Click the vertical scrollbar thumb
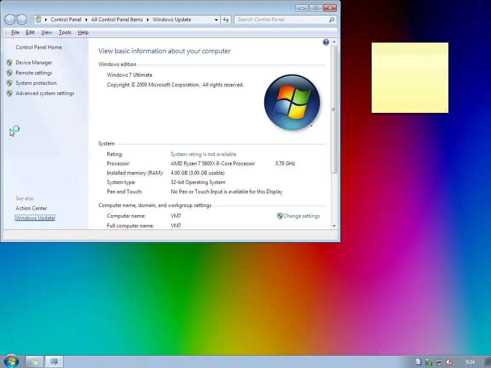Viewport: 491px width, 368px height. (334, 109)
